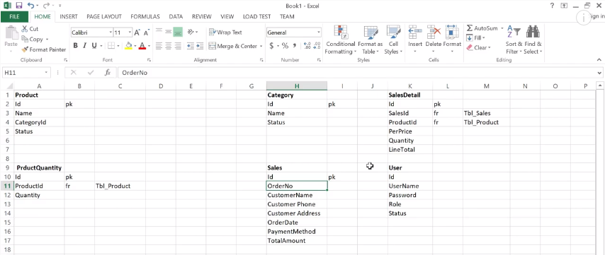Decrease the font size

(x=147, y=32)
